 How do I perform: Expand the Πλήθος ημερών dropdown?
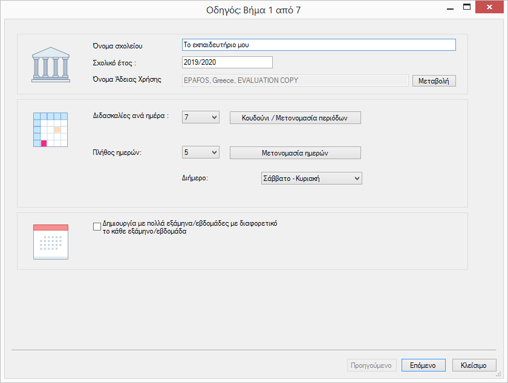pos(200,152)
